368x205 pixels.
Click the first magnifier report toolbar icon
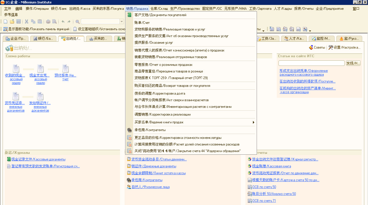tap(285, 29)
